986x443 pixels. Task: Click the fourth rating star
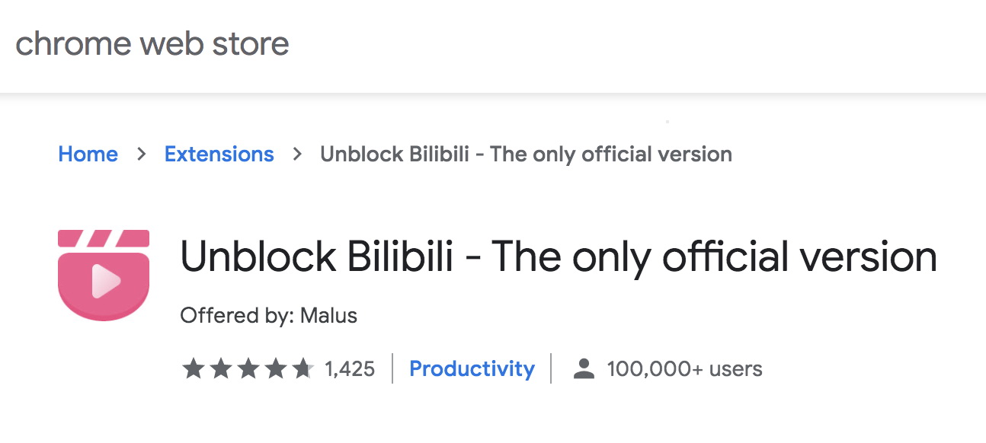pyautogui.click(x=276, y=369)
